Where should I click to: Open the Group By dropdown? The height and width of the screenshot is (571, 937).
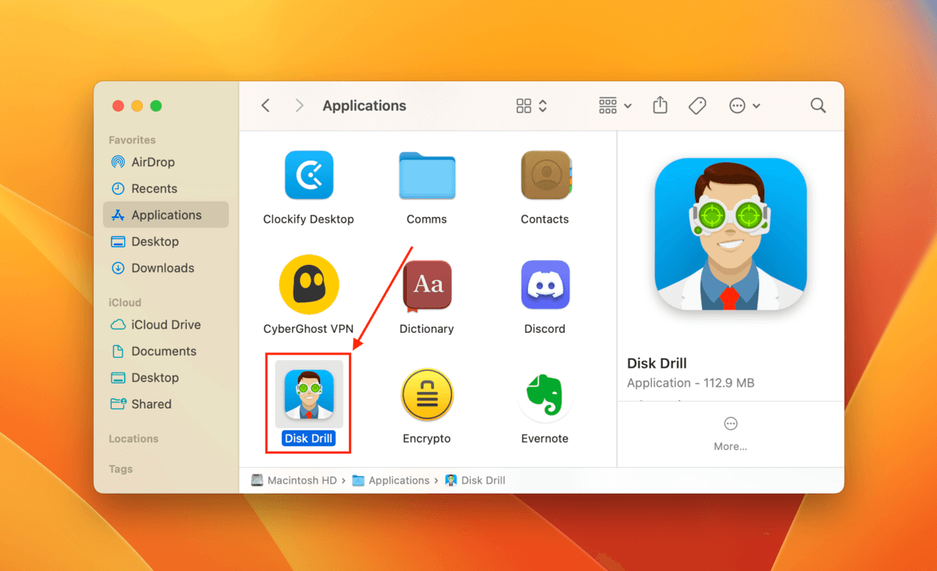coord(615,105)
